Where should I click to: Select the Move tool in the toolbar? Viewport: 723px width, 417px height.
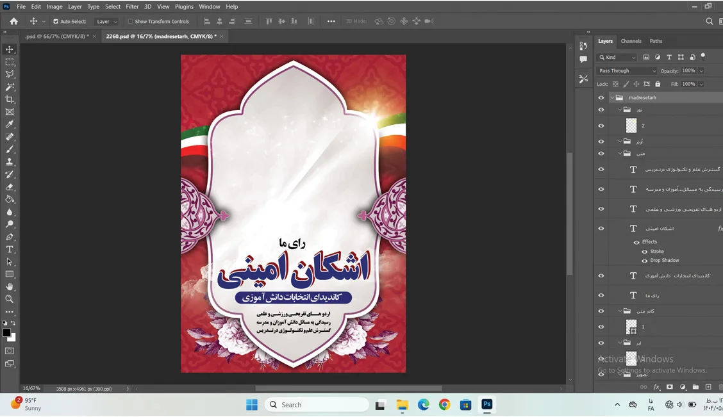(9, 49)
